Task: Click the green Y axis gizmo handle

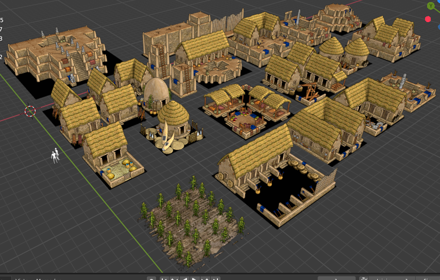Action: 431,6
